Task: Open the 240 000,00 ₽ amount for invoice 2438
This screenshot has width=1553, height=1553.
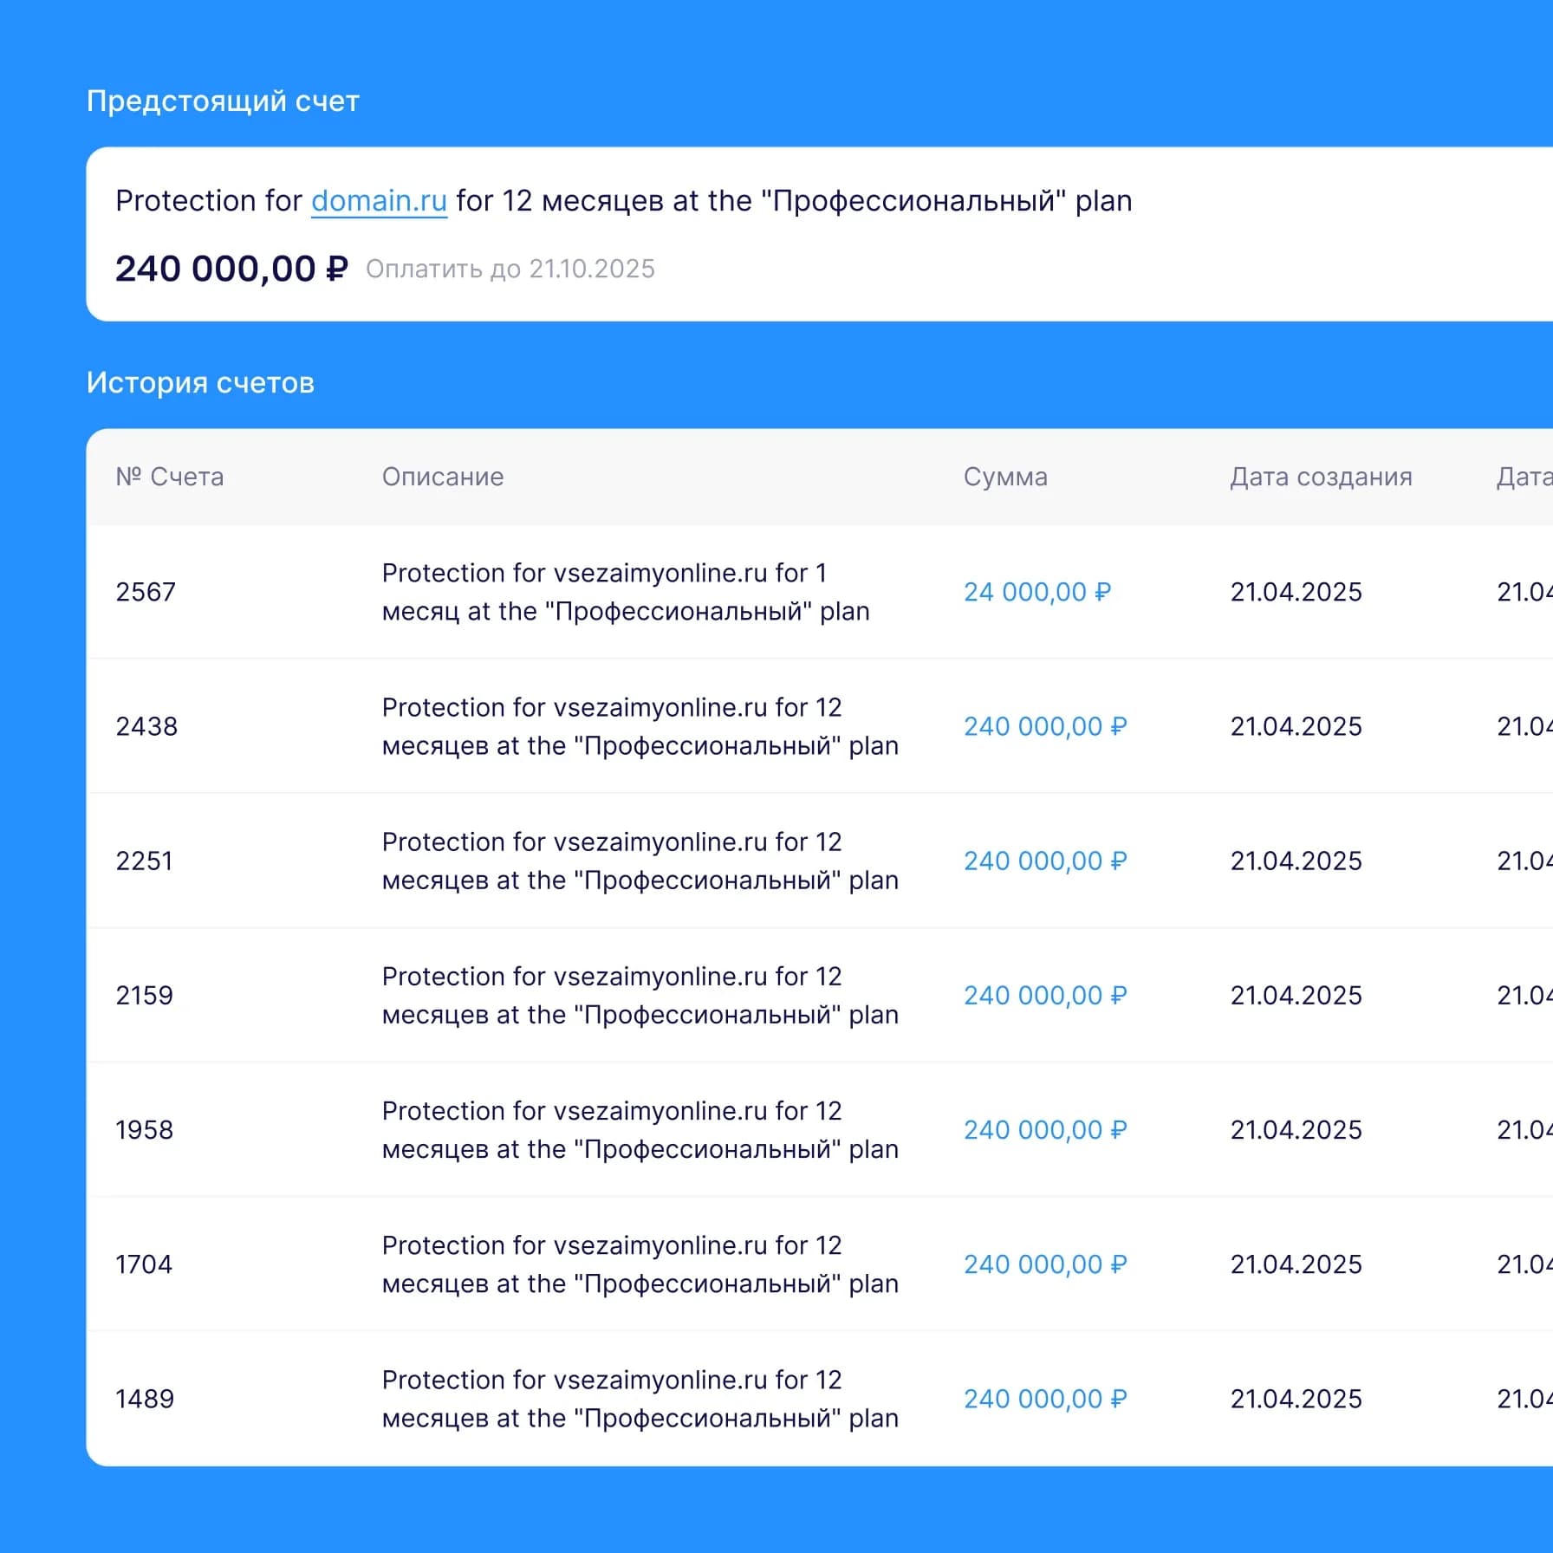Action: (x=1045, y=726)
